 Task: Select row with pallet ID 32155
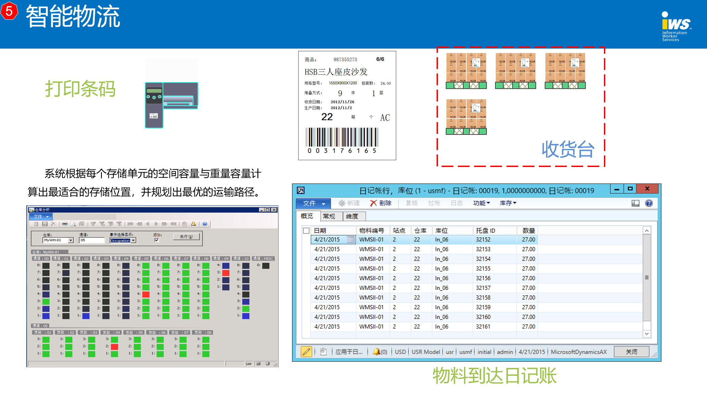[x=424, y=269]
